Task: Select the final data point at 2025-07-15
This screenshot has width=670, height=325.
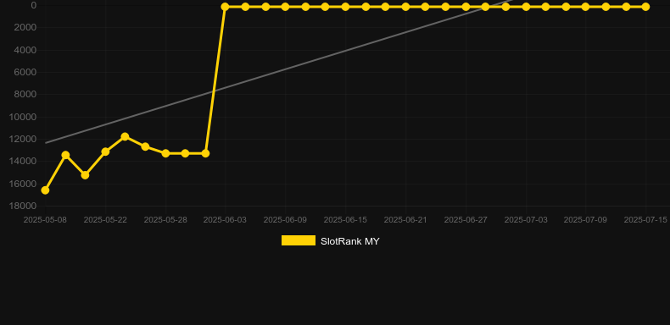Action: click(645, 7)
